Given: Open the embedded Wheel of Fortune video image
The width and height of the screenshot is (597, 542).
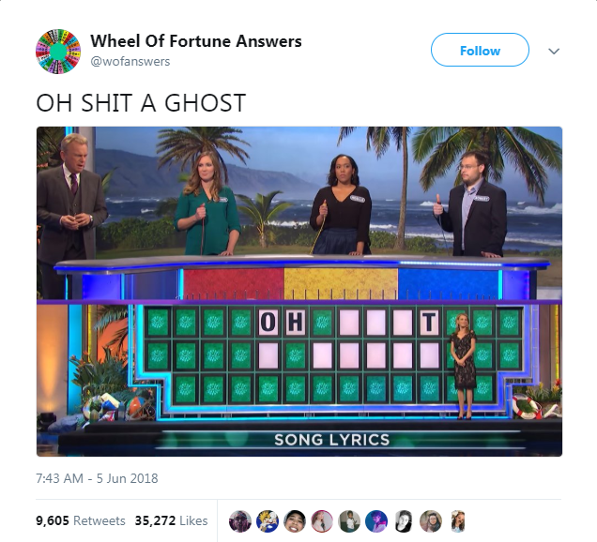Looking at the screenshot, I should point(299,292).
